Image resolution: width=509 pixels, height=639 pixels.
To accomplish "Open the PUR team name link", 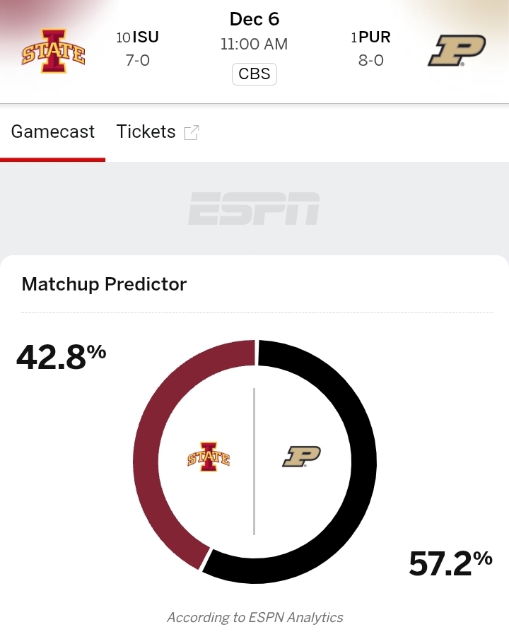I will coord(375,37).
